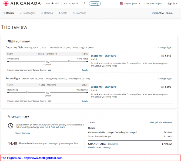Image resolution: width=181 pixels, height=161 pixels.
Task: Click the US $346 departing fare
Action: pos(166,56)
